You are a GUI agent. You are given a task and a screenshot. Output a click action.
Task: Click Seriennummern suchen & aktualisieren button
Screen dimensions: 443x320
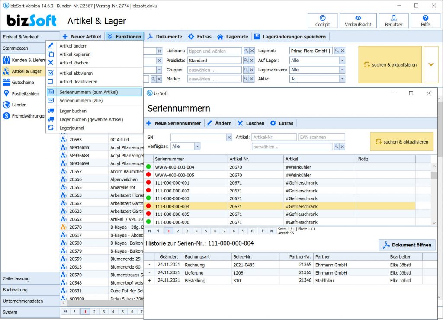point(401,142)
